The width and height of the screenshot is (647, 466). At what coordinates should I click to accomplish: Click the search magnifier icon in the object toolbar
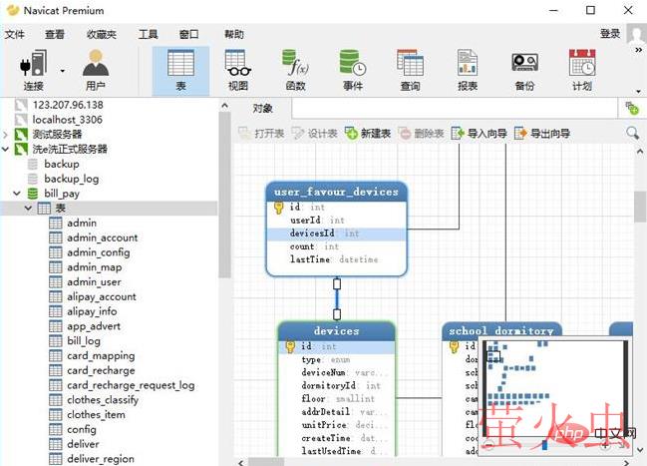tap(632, 133)
